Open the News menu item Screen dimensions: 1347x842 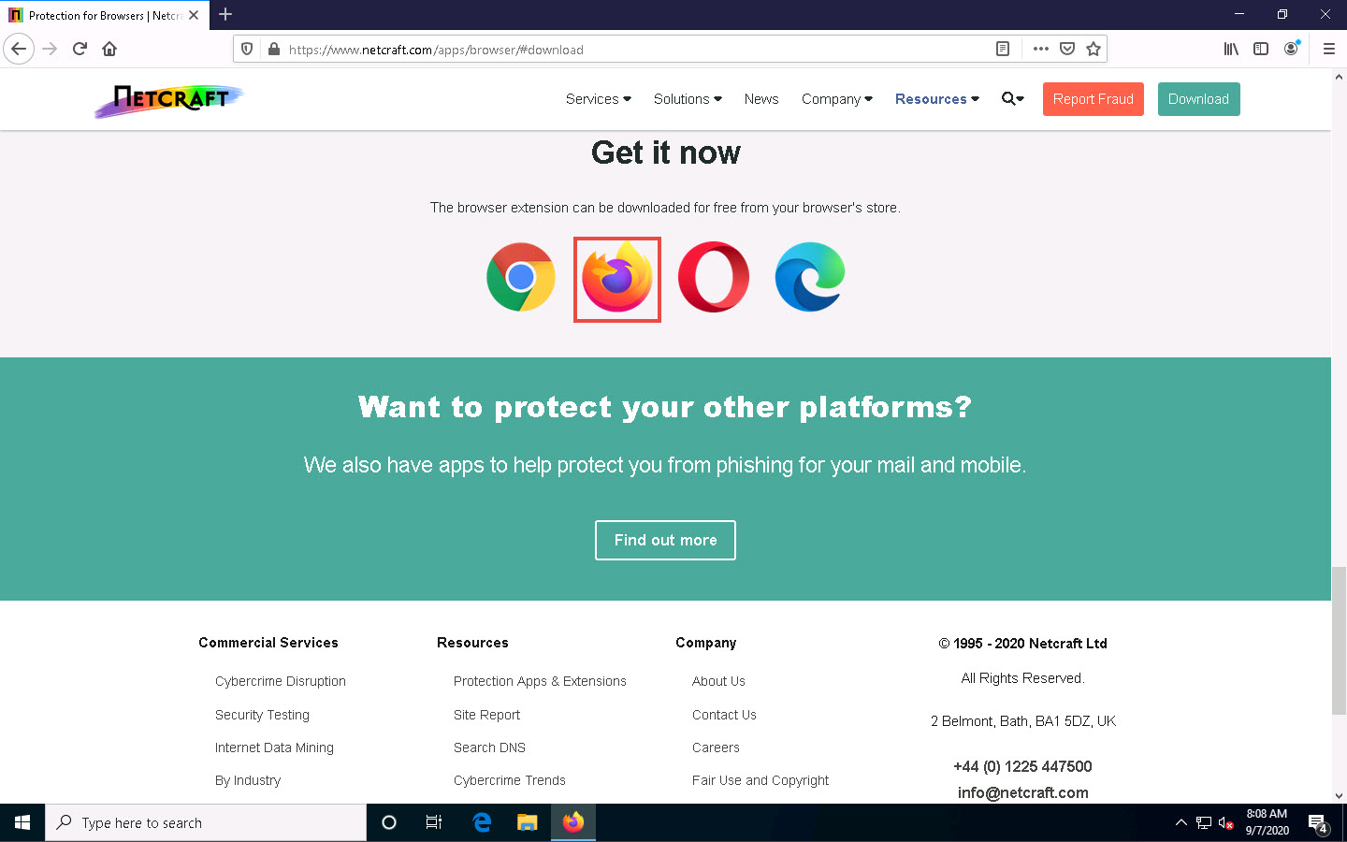point(761,98)
